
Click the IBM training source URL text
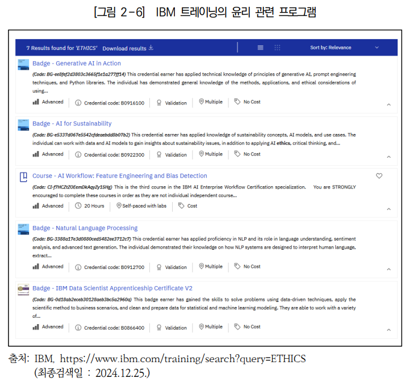tap(183, 359)
